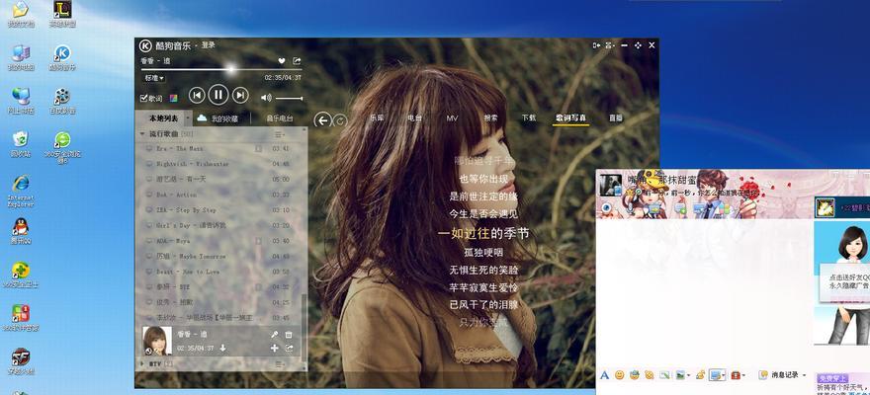The width and height of the screenshot is (870, 395).
Task: Share the current song from the top bar
Action: coord(297,61)
